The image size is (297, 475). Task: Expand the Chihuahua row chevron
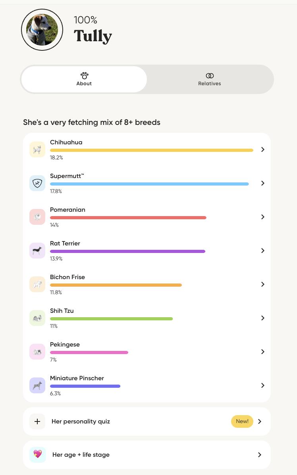(x=262, y=149)
